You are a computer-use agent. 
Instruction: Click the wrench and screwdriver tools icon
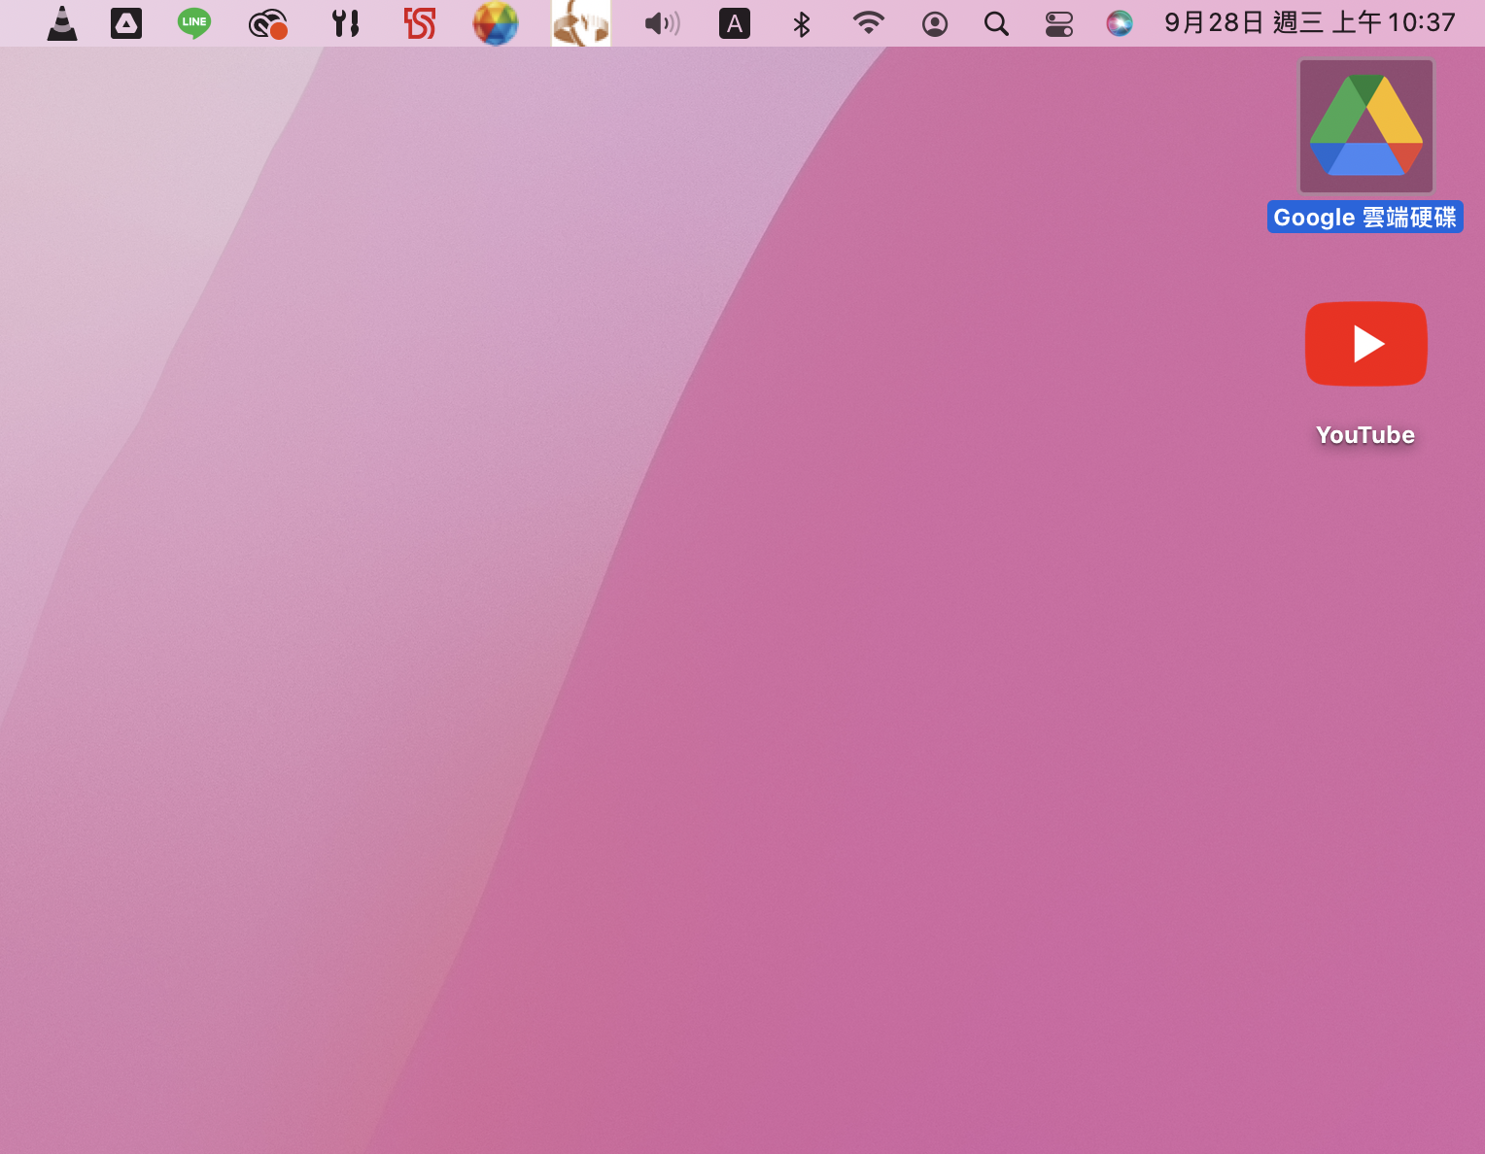[x=345, y=23]
